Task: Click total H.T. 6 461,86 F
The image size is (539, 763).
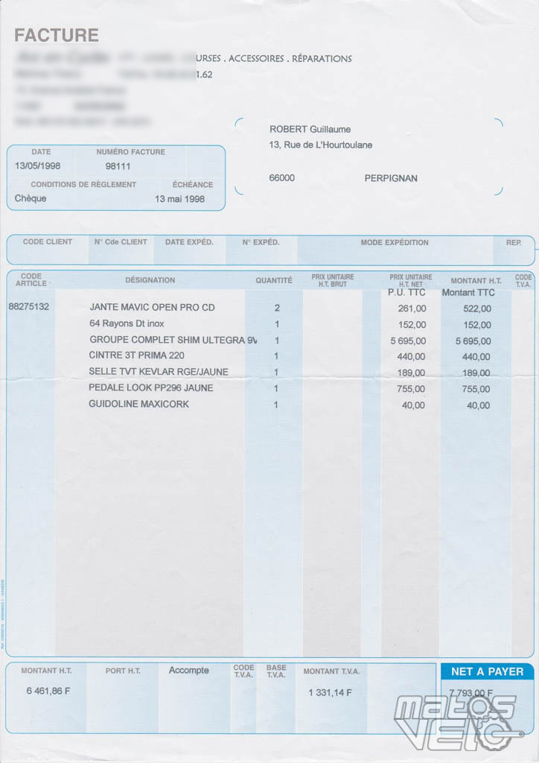Action: click(48, 691)
